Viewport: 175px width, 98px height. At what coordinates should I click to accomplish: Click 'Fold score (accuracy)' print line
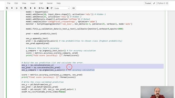(52, 56)
